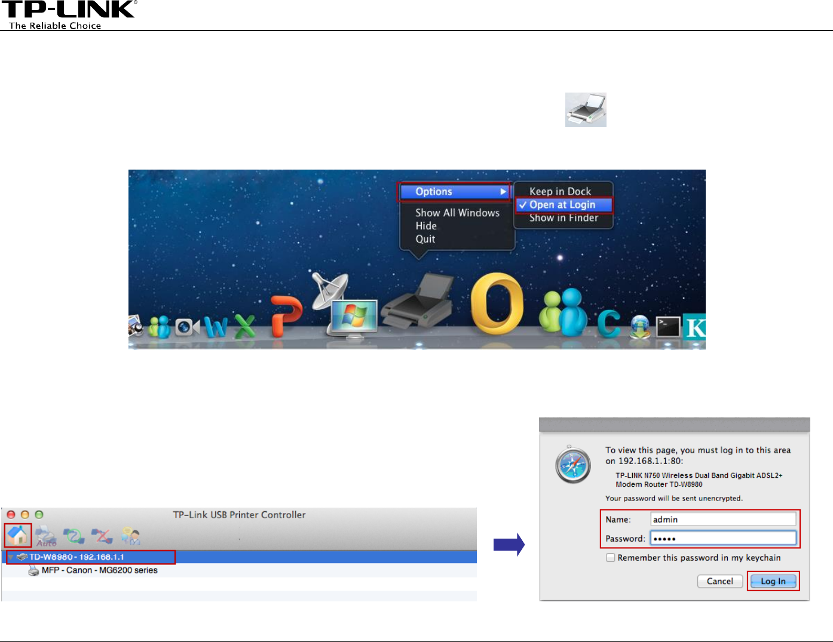Click Cancel in the login dialog
Image resolution: width=833 pixels, height=642 pixels.
coord(720,581)
